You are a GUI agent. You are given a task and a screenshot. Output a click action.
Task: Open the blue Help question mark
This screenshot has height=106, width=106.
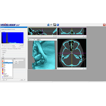(x=58, y=25)
